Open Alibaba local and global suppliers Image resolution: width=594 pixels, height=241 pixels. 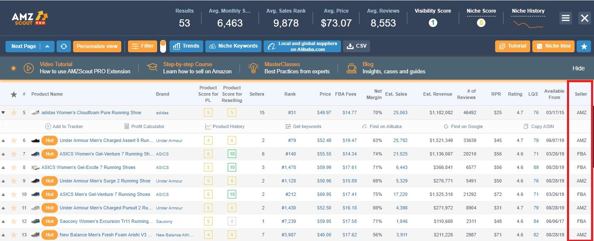point(302,46)
